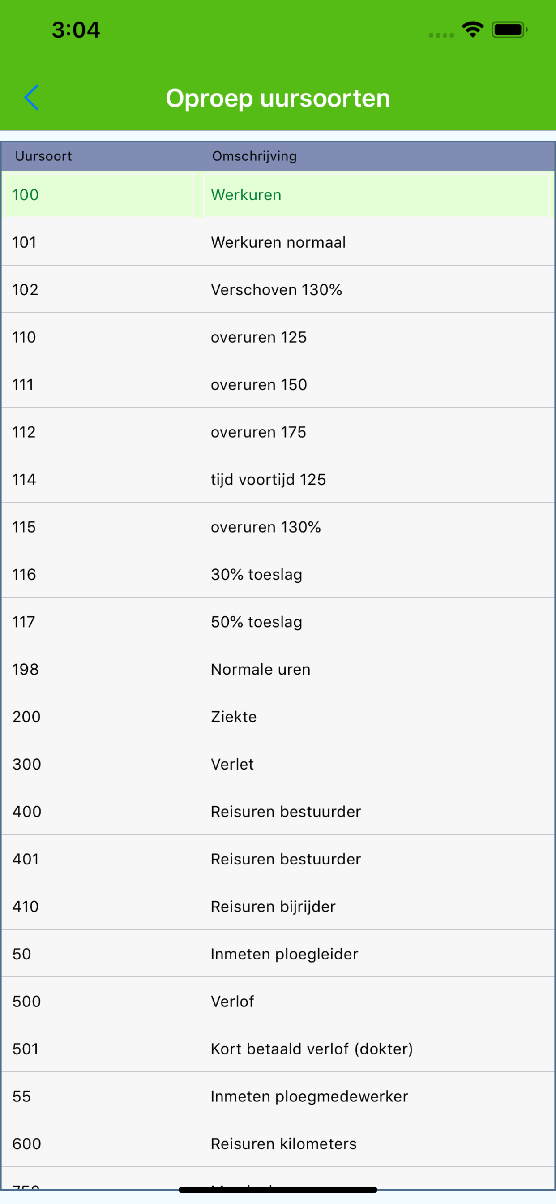
Task: Select Kort betaald verlof (dokter)
Action: coord(278,1049)
